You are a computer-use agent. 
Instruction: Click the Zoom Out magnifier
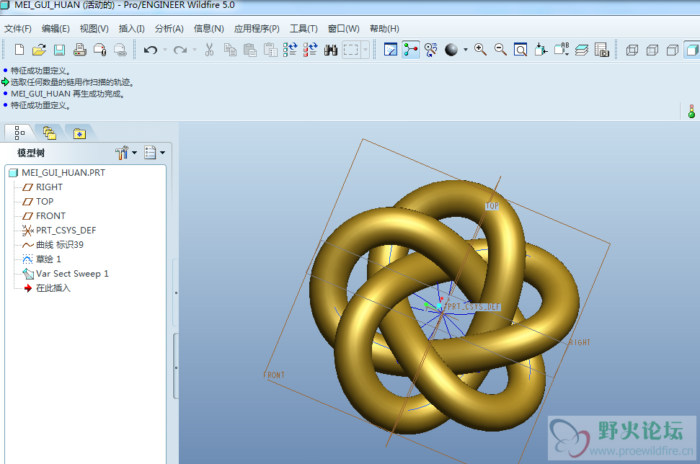click(500, 50)
